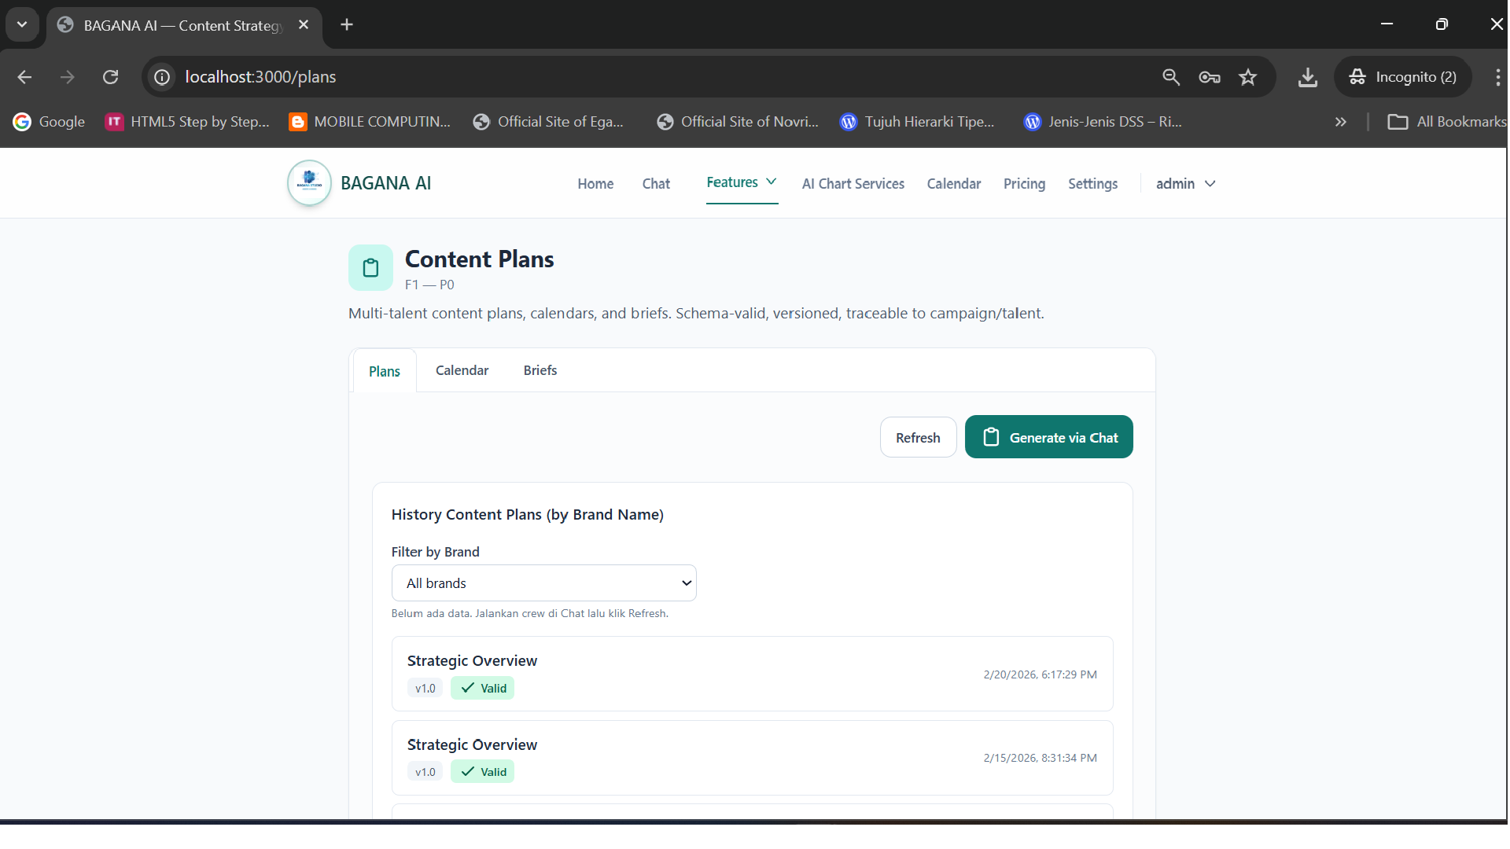Navigate to AI Chart Services
Screen dimensions: 1510x849
(853, 183)
